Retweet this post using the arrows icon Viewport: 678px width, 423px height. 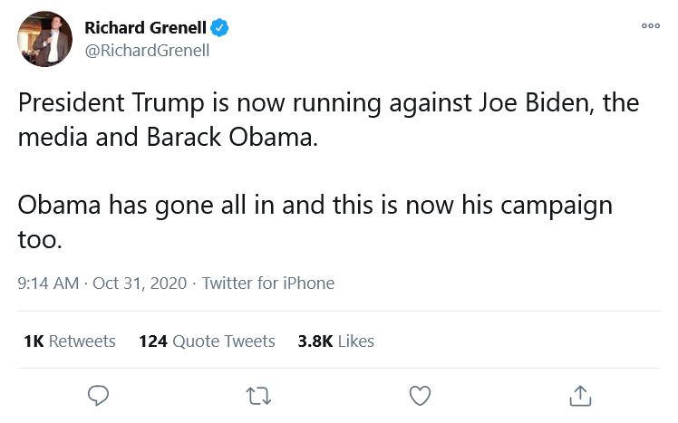coord(258,396)
